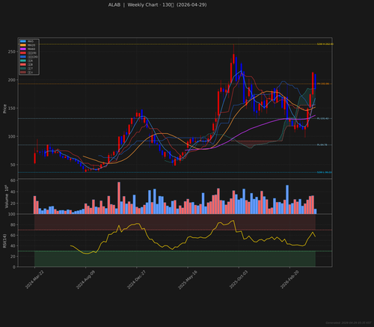Click the blue MA5 legend swatch
Image resolution: width=374 pixels, height=327 pixels.
[23, 41]
